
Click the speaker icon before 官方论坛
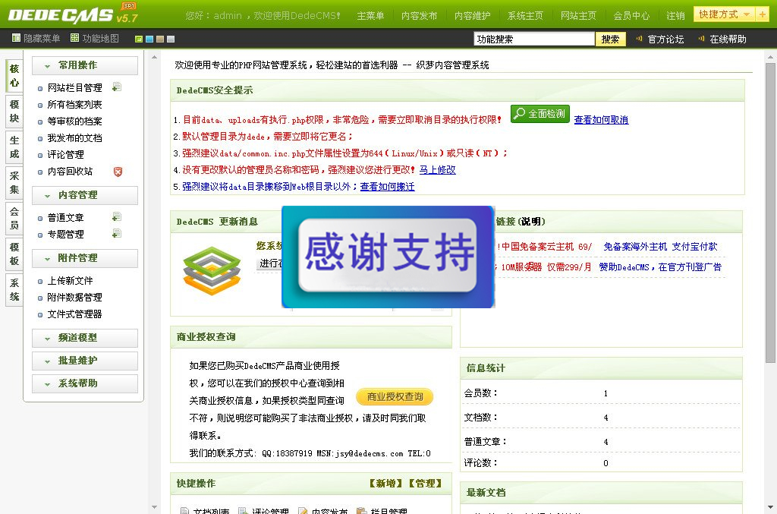pyautogui.click(x=639, y=38)
